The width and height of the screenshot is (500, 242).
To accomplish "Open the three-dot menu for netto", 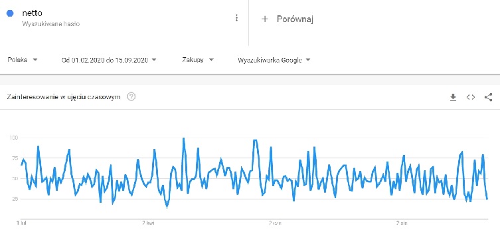I will click(236, 18).
